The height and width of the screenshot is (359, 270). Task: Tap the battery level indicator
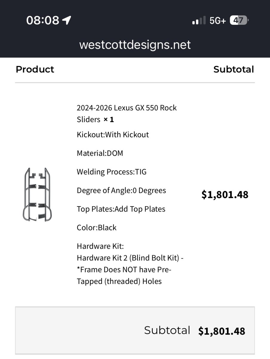239,21
